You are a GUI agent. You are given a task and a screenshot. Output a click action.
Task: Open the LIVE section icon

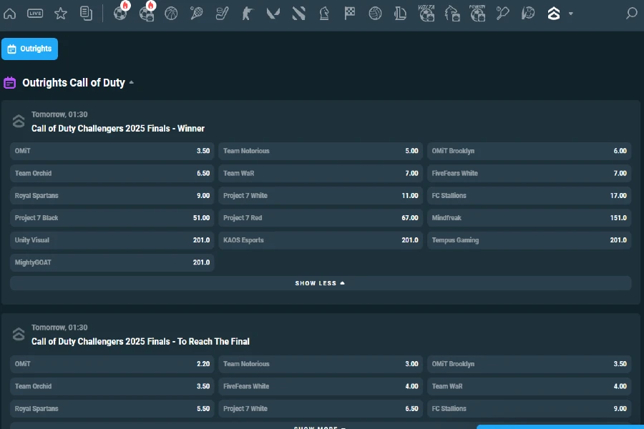point(36,13)
